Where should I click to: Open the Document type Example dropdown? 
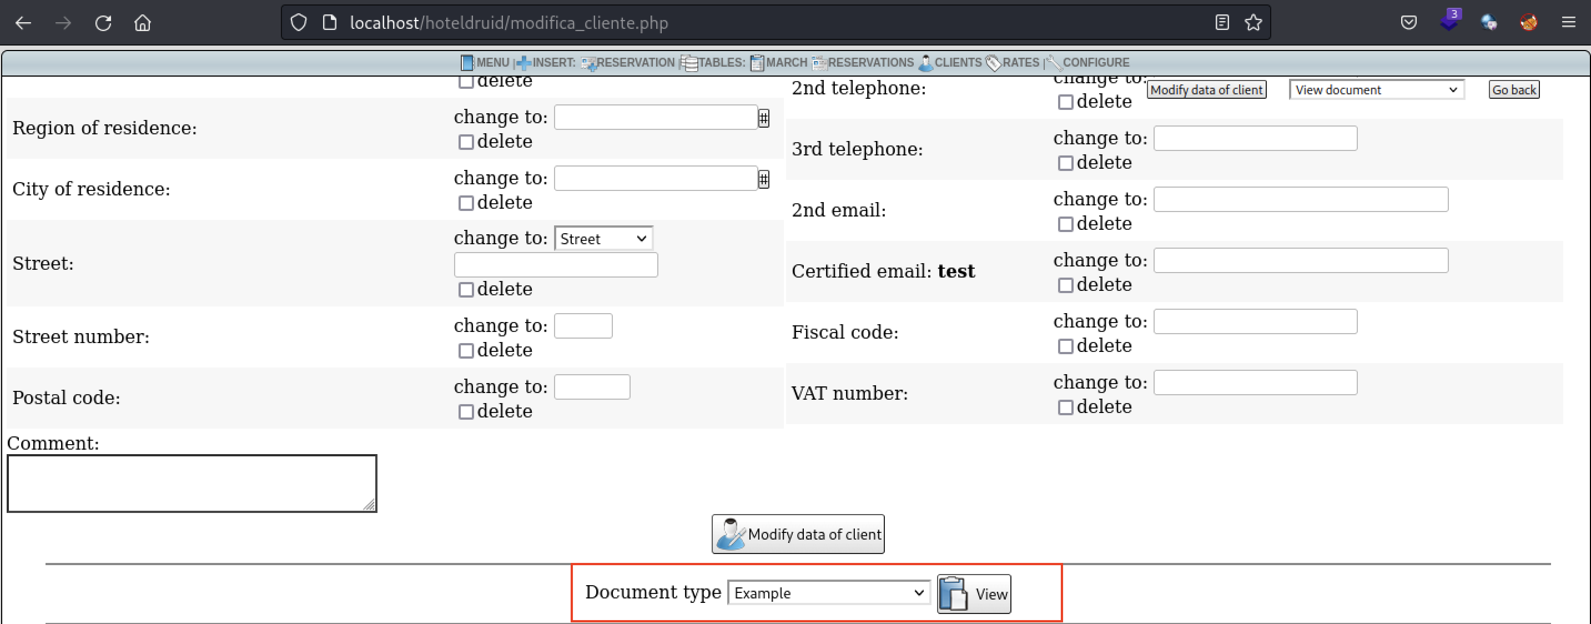[x=828, y=592]
